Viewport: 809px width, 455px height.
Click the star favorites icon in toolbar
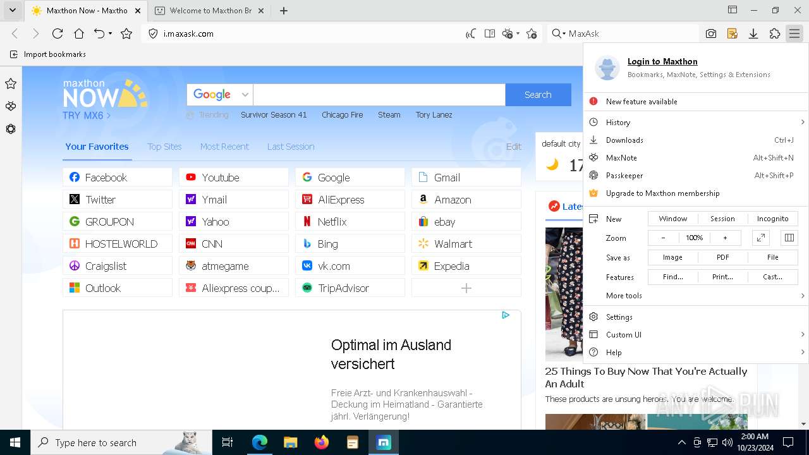coord(126,33)
